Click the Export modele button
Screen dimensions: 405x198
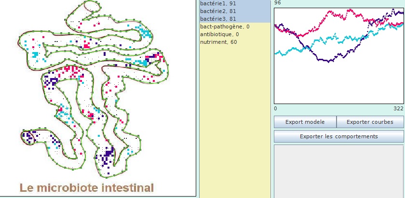(305, 122)
